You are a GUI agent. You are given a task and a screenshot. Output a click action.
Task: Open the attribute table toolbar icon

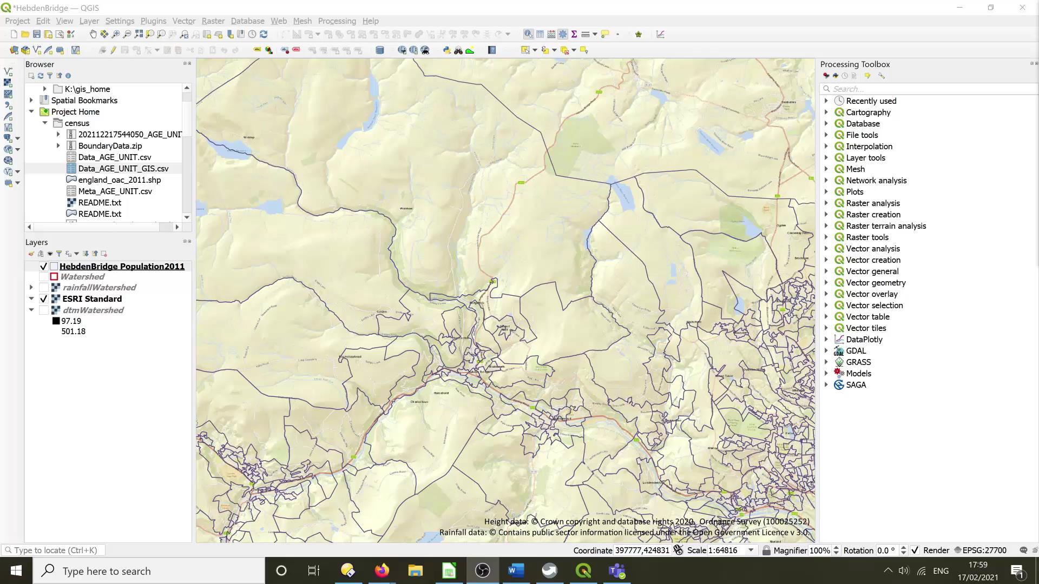(540, 34)
